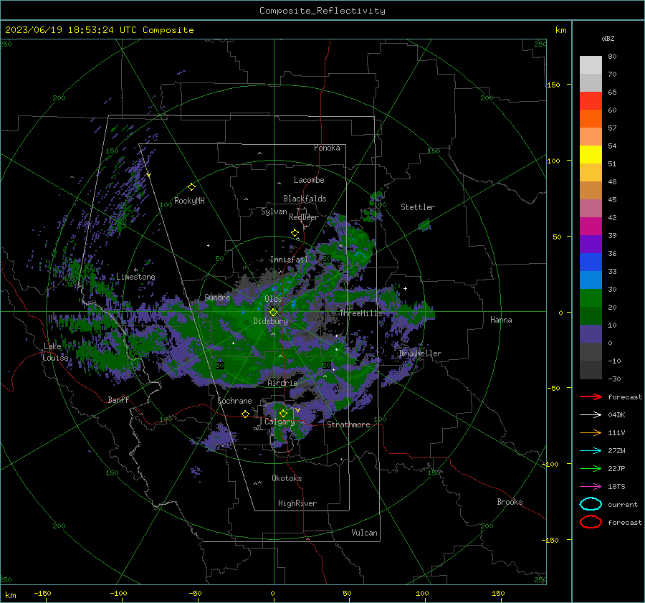Click the dBZ legend heading
645x603 pixels.
click(608, 38)
